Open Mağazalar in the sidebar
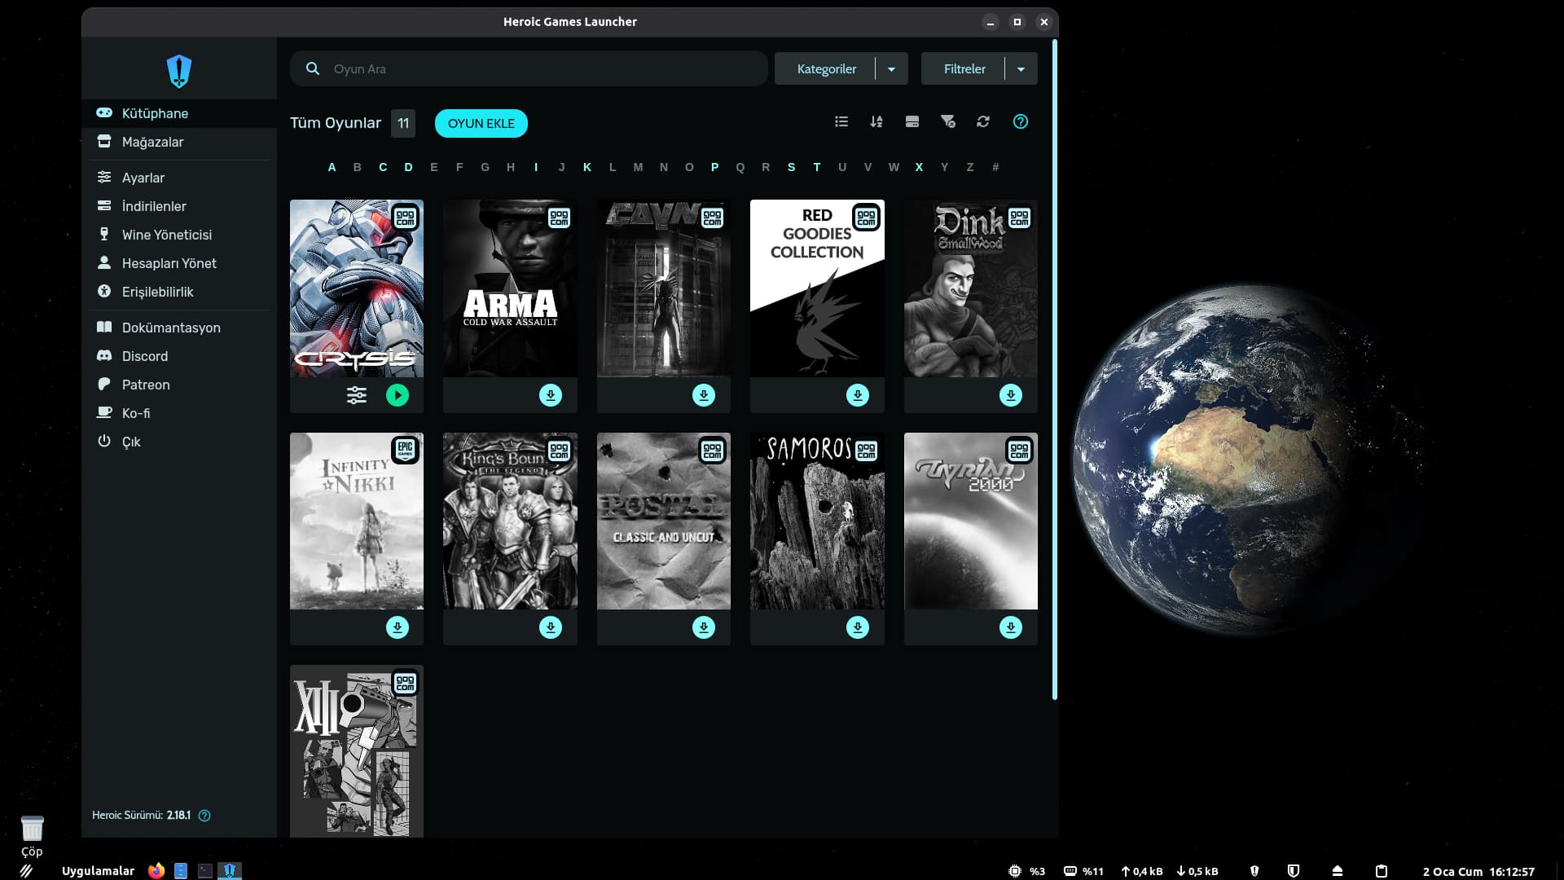This screenshot has width=1564, height=880. click(x=152, y=142)
